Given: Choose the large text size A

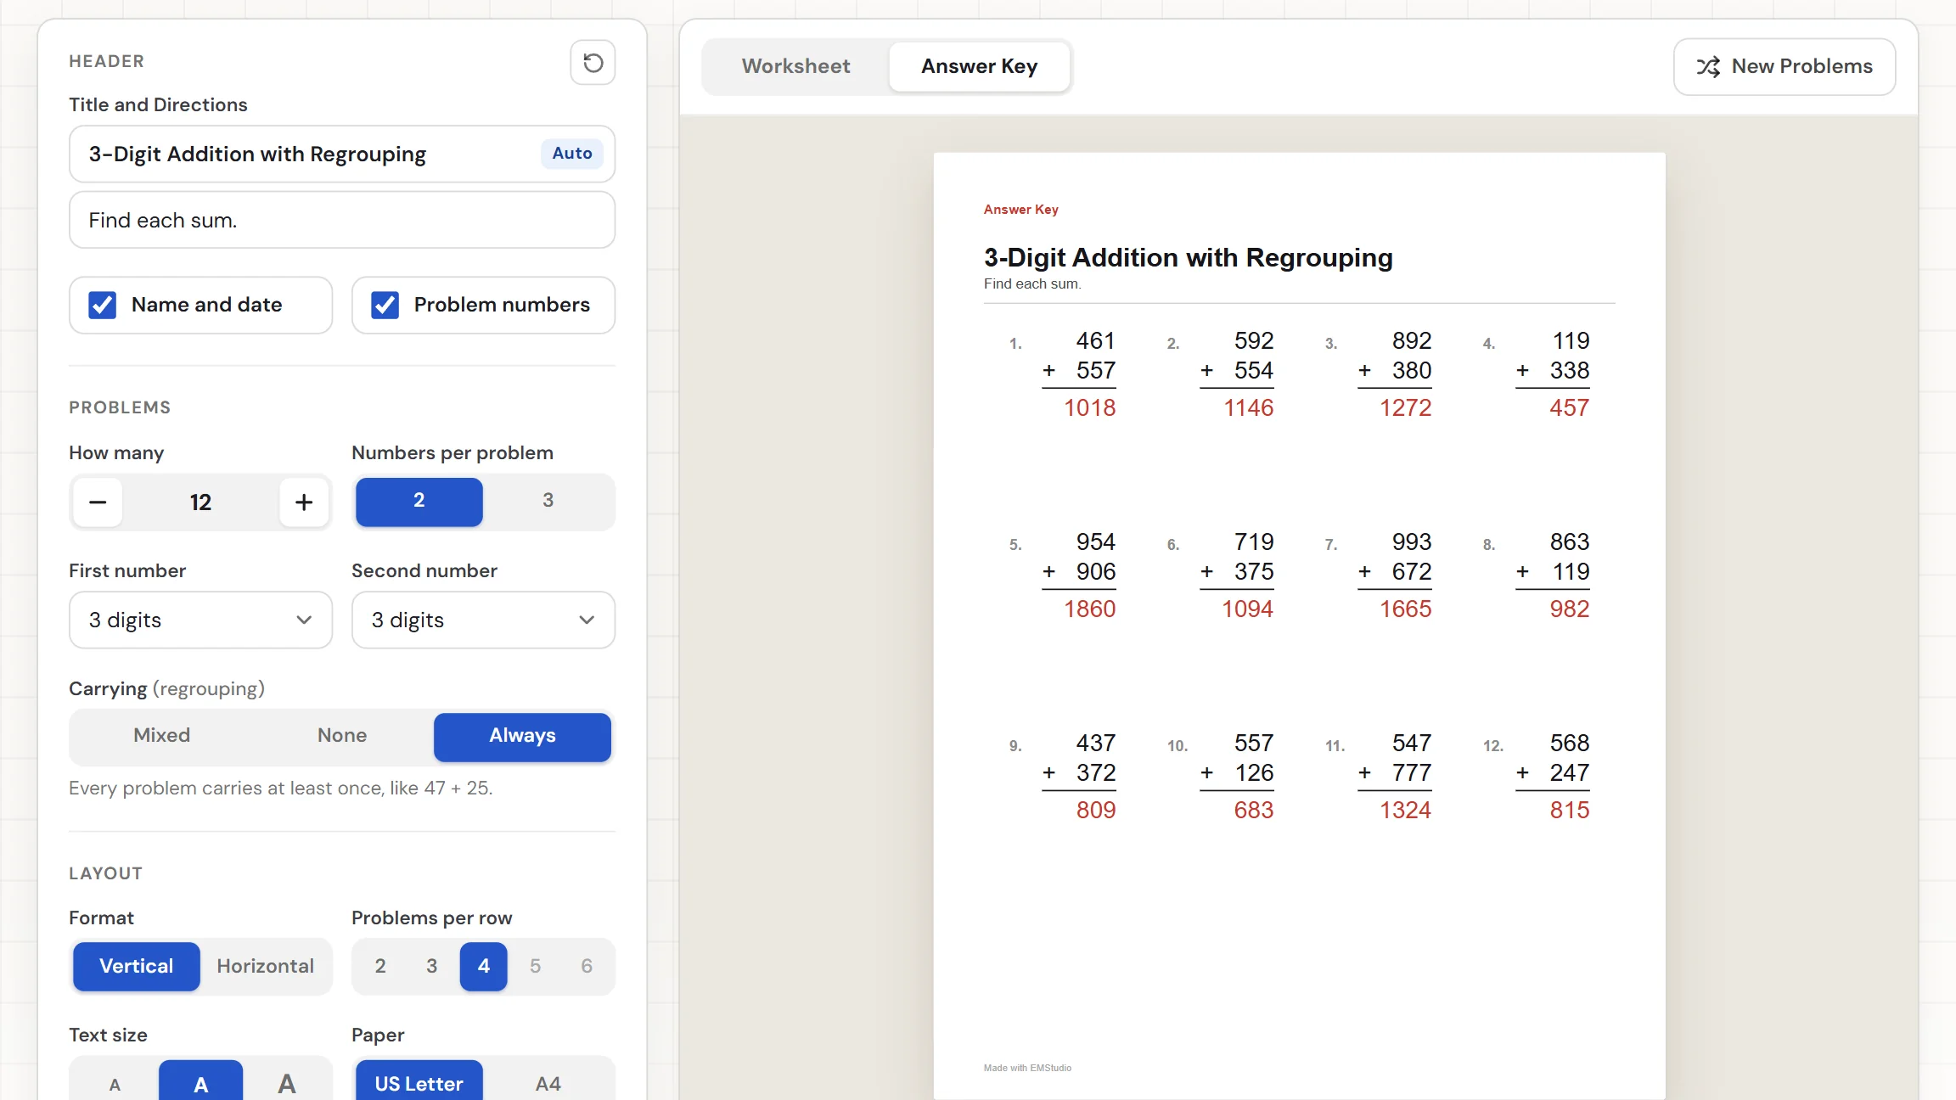Looking at the screenshot, I should [x=287, y=1084].
